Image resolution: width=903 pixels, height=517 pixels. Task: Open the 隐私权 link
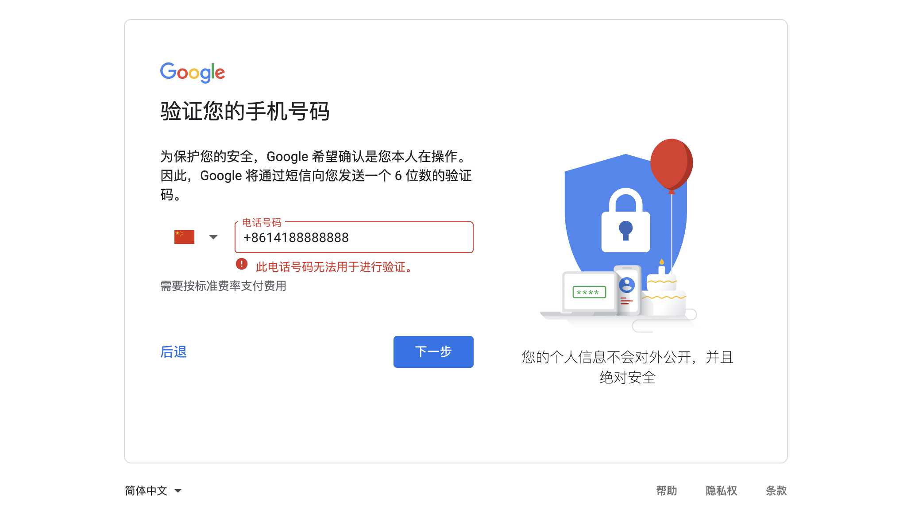pos(721,490)
